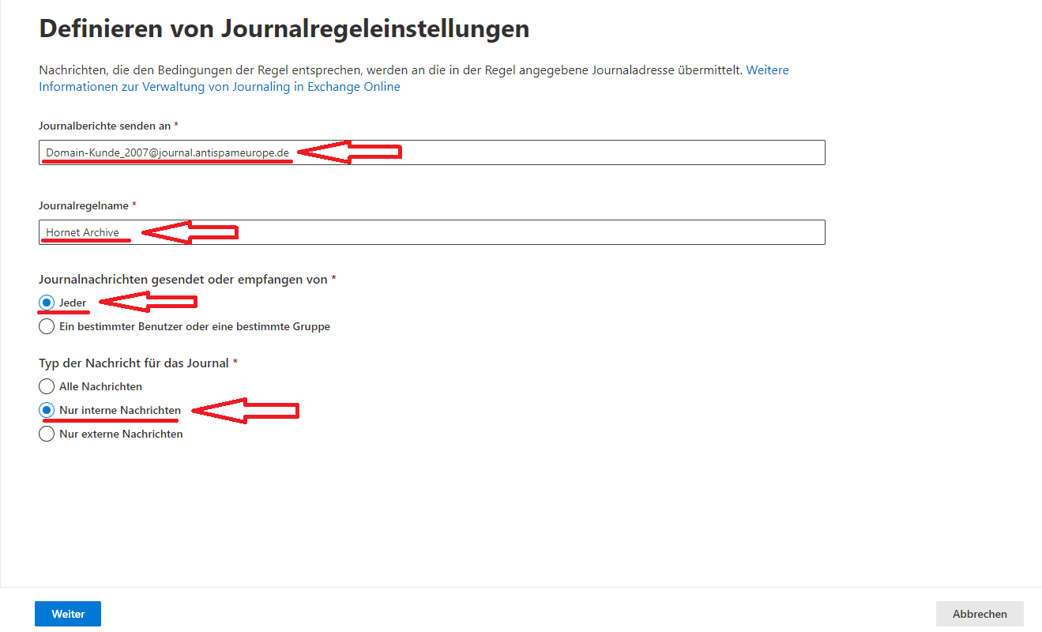The height and width of the screenshot is (632, 1042).
Task: Choose Ein bestimmter Benutzer oder eine bestimmte Gruppe
Action: [x=47, y=326]
